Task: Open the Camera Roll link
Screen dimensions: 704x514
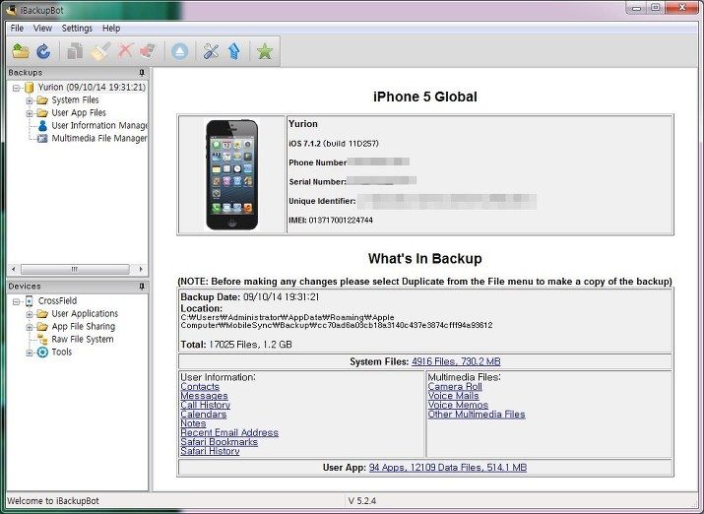Action: pos(455,387)
